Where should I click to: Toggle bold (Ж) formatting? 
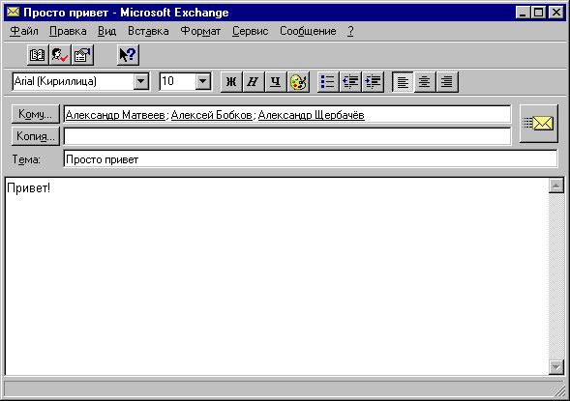[x=231, y=82]
